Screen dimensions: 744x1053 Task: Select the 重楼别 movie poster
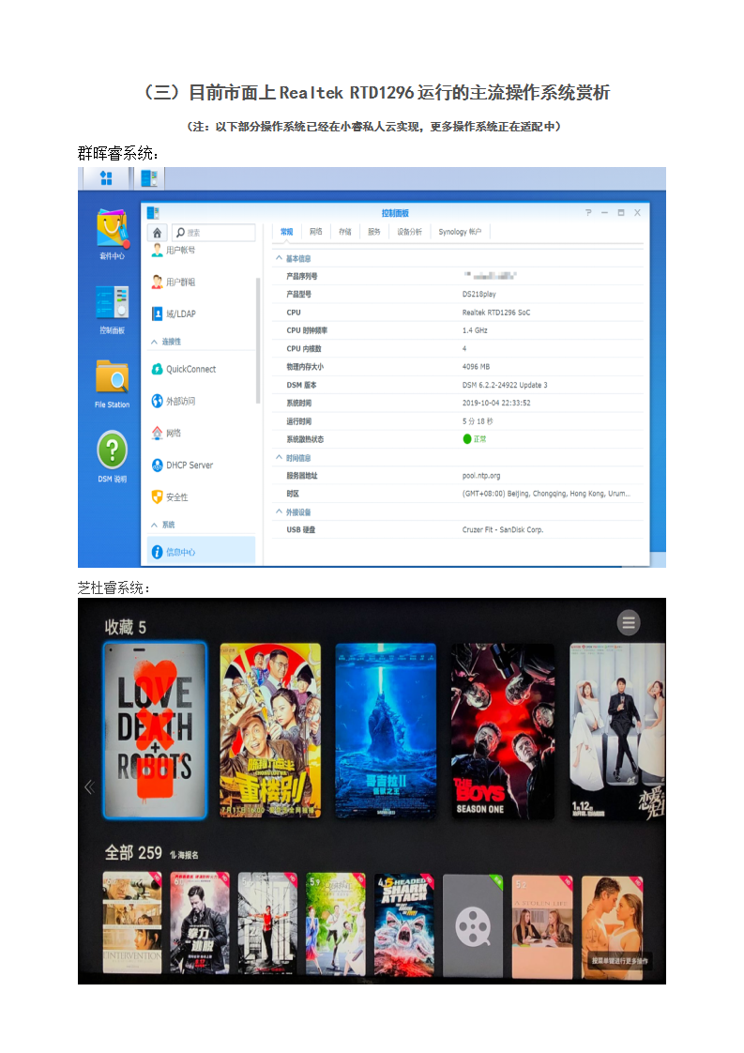[270, 731]
